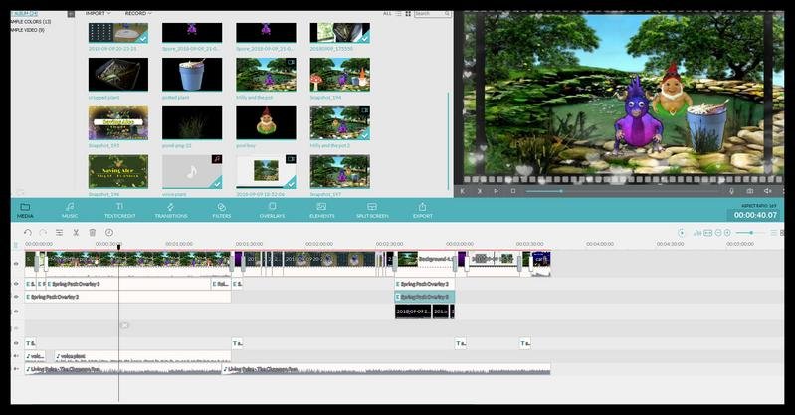The height and width of the screenshot is (415, 795).
Task: Open the OVERLAYS tab
Action: tap(272, 210)
